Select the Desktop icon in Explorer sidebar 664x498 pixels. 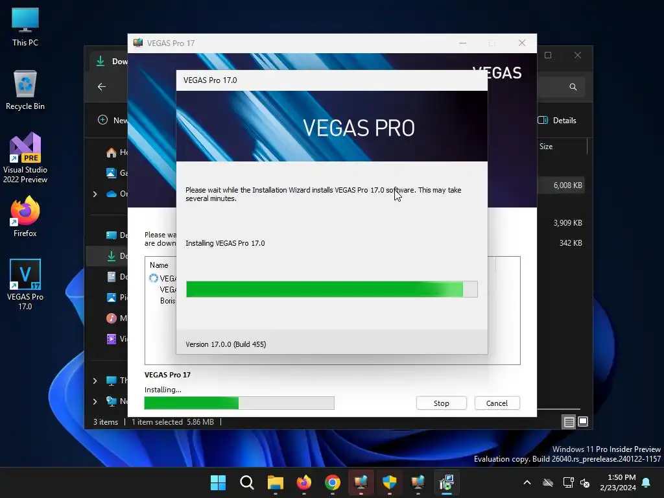tap(112, 235)
